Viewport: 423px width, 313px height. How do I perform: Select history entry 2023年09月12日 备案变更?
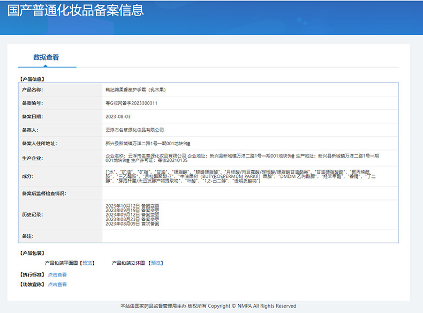click(x=132, y=215)
